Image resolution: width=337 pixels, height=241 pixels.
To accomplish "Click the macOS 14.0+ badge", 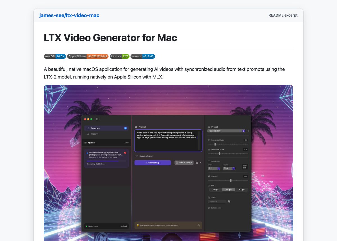I will 55,57.
